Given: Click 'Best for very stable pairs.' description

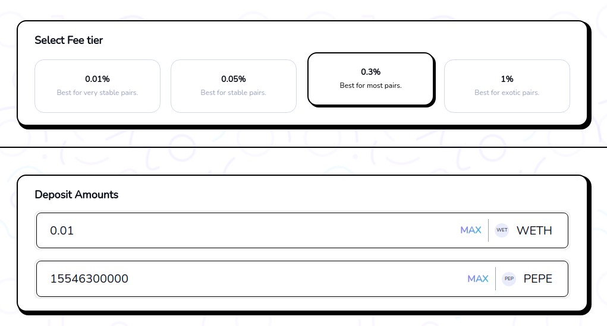Looking at the screenshot, I should coord(98,93).
